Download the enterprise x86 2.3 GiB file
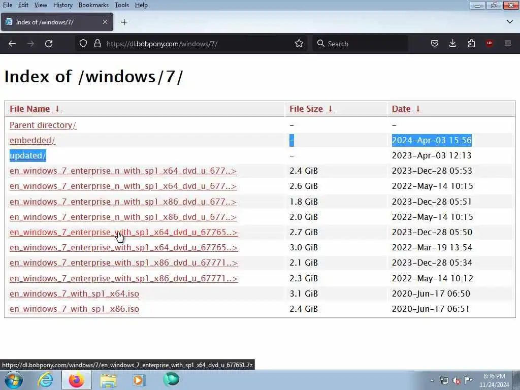 [x=124, y=278]
